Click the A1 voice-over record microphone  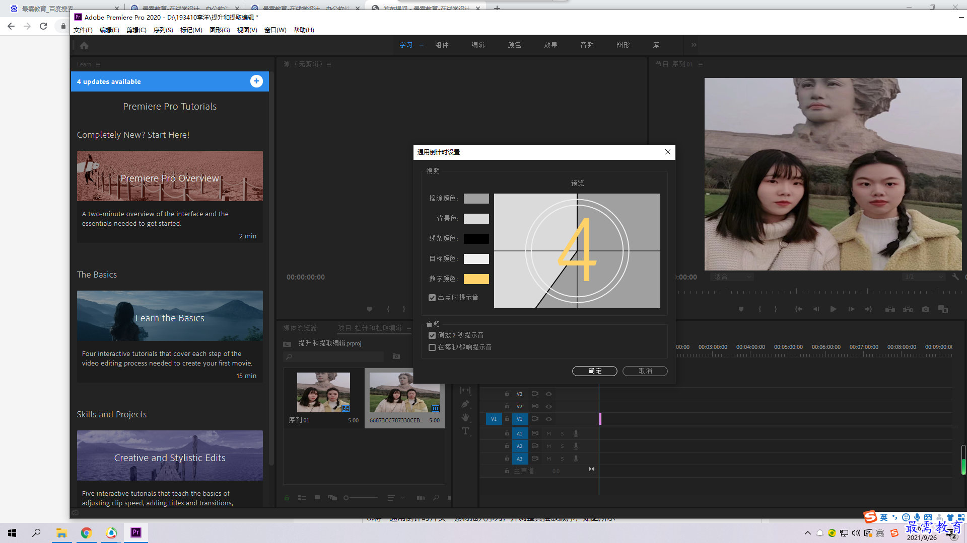click(576, 433)
